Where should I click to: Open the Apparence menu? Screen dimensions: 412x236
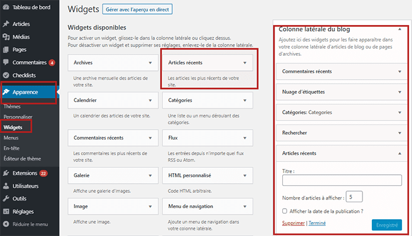click(x=25, y=92)
